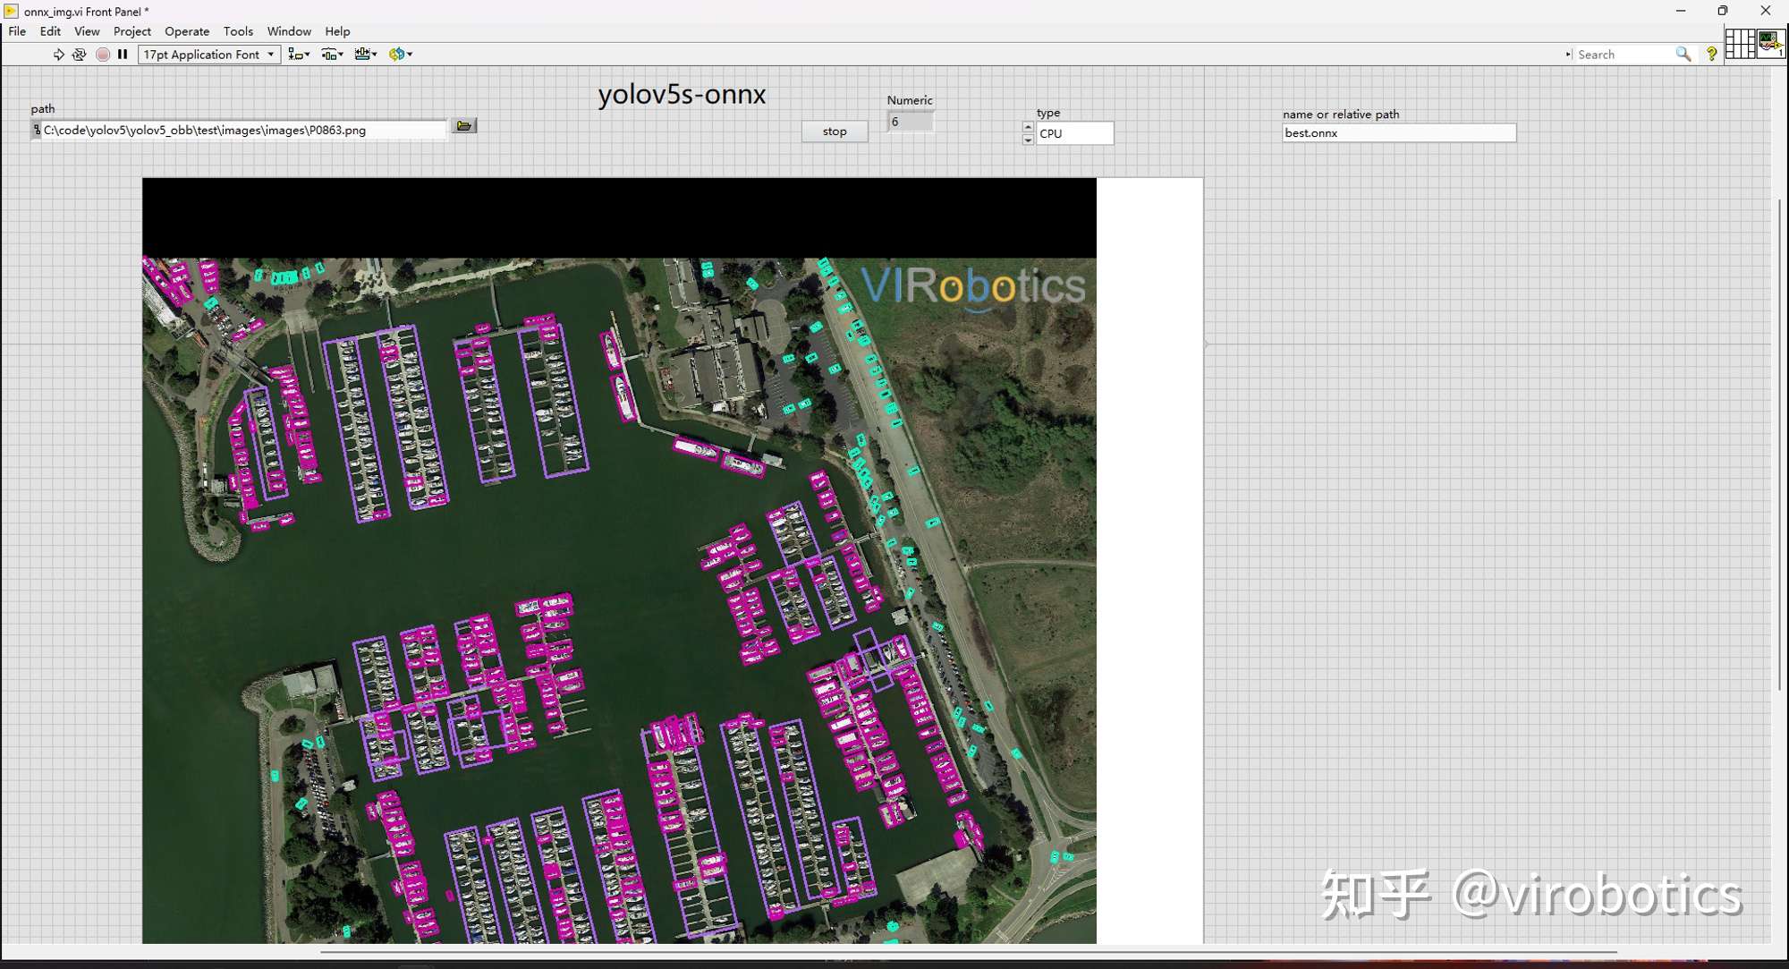The image size is (1789, 969).
Task: Open the Resize Objects dropdown
Action: [x=366, y=55]
